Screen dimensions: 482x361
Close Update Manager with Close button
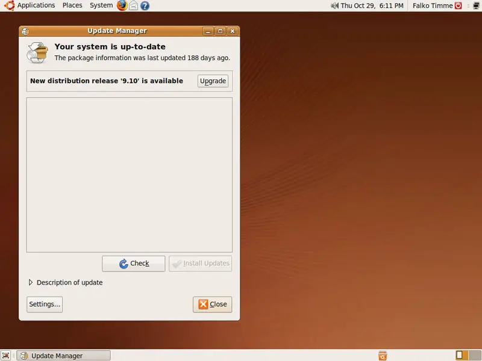tap(213, 304)
